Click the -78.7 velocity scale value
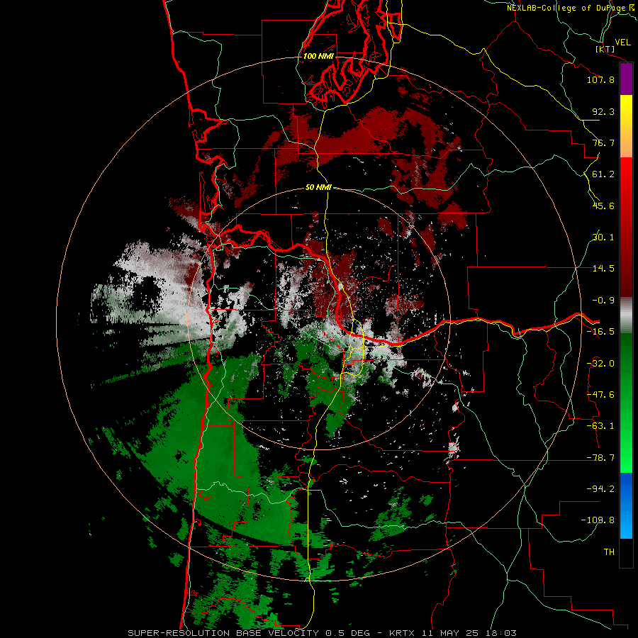Screen dimensions: 638x638 [600, 458]
